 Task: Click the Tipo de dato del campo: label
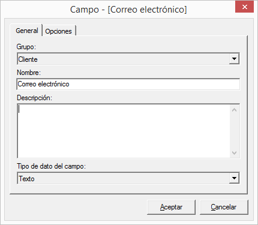tap(51, 166)
